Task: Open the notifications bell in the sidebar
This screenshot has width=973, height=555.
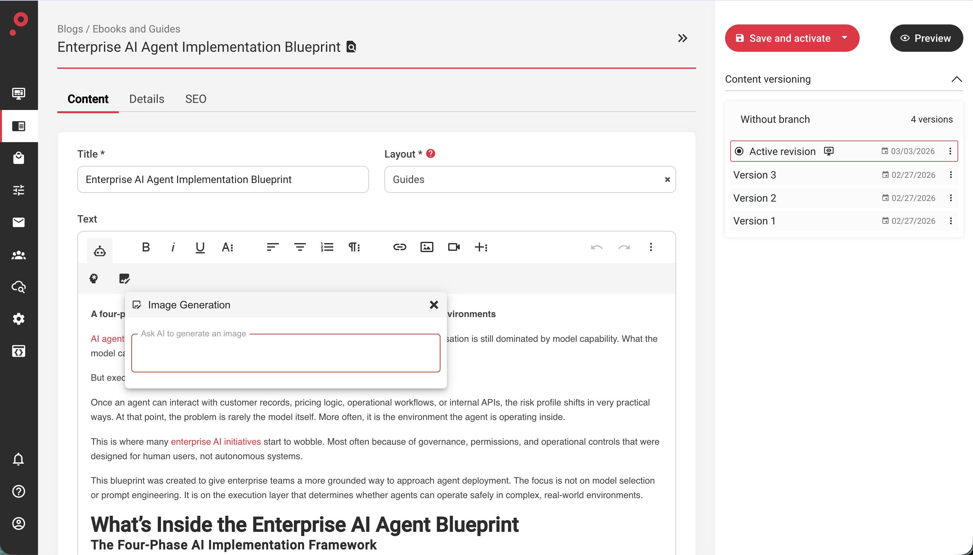Action: pos(19,459)
